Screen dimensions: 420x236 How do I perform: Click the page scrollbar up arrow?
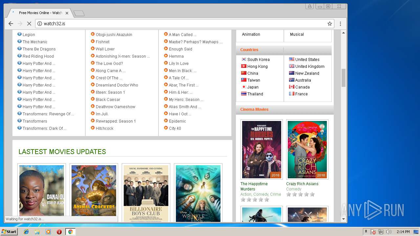(x=344, y=33)
